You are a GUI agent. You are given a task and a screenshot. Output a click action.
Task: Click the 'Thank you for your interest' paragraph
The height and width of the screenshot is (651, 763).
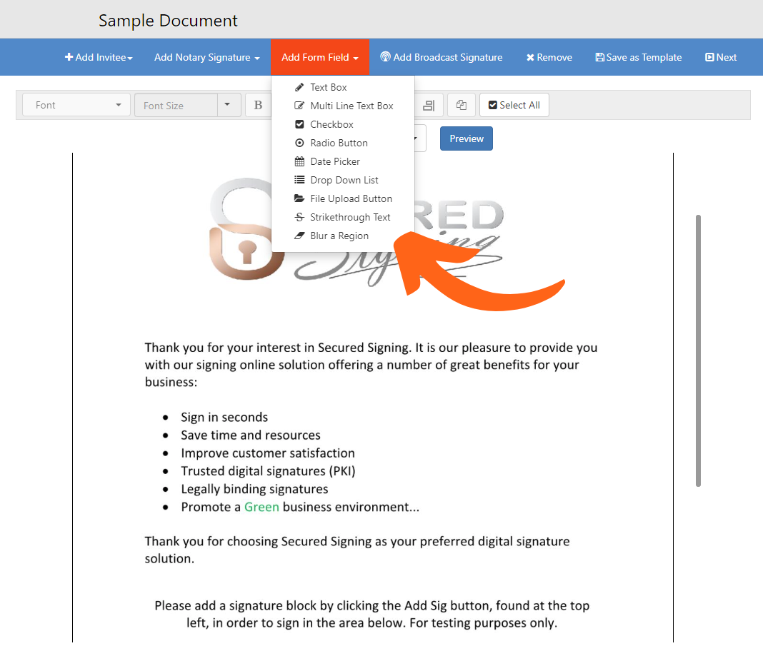(x=371, y=365)
